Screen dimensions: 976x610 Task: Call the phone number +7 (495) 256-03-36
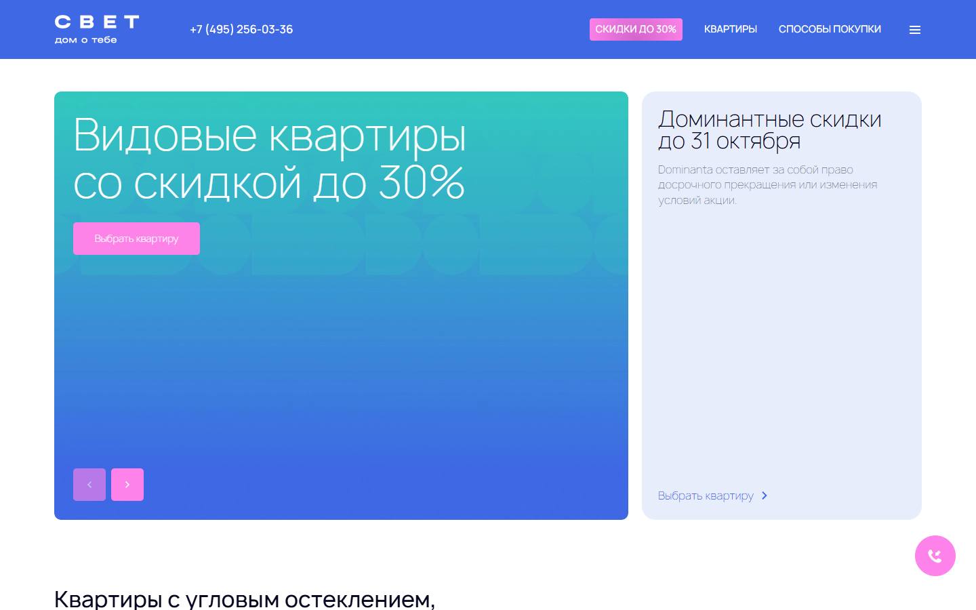[x=241, y=29]
